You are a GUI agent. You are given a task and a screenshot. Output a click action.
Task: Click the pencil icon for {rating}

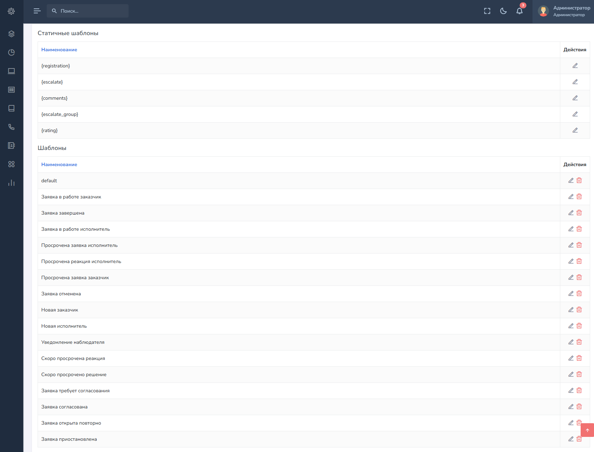pyautogui.click(x=575, y=130)
